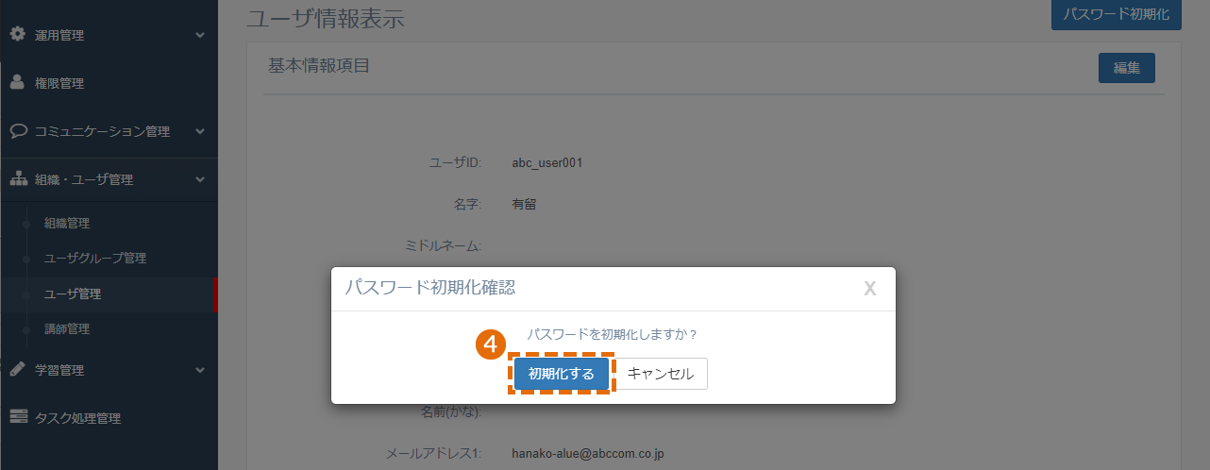The image size is (1210, 470).
Task: Confirm with the 初期化する button
Action: [x=562, y=374]
